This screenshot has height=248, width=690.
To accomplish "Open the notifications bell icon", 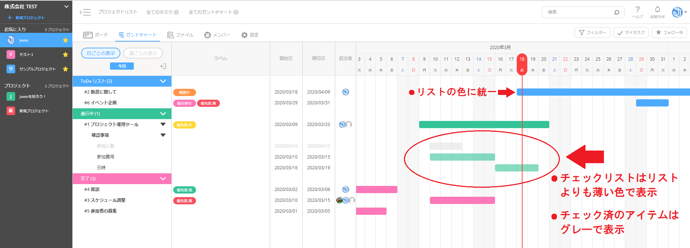I will (x=657, y=9).
